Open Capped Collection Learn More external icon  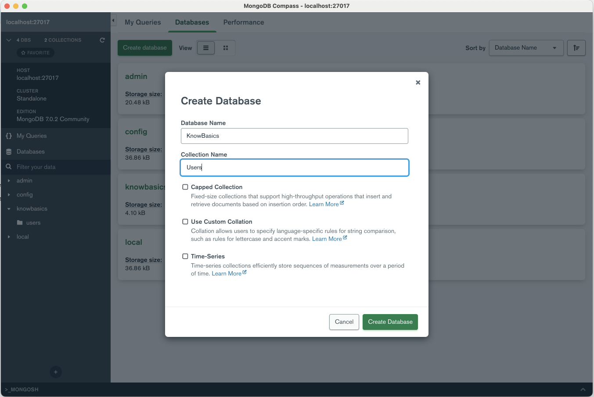[342, 203]
